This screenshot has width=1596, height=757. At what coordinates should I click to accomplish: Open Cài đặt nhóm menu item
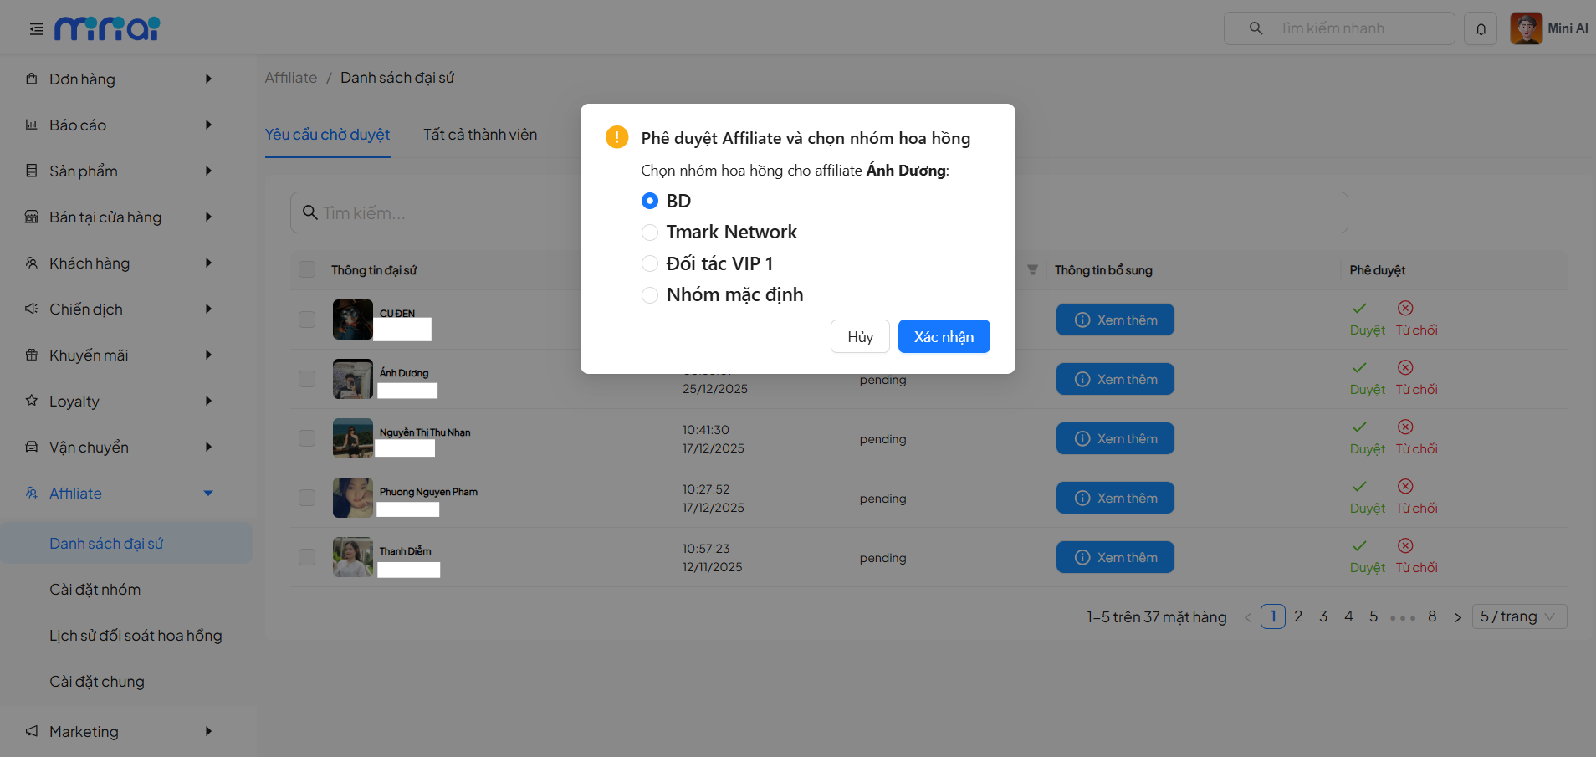point(95,590)
